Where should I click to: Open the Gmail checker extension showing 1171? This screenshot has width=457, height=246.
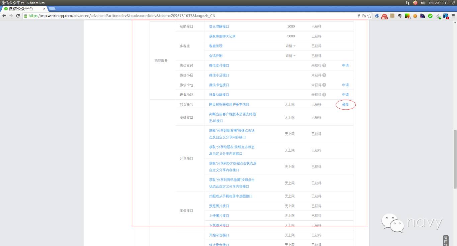384,16
